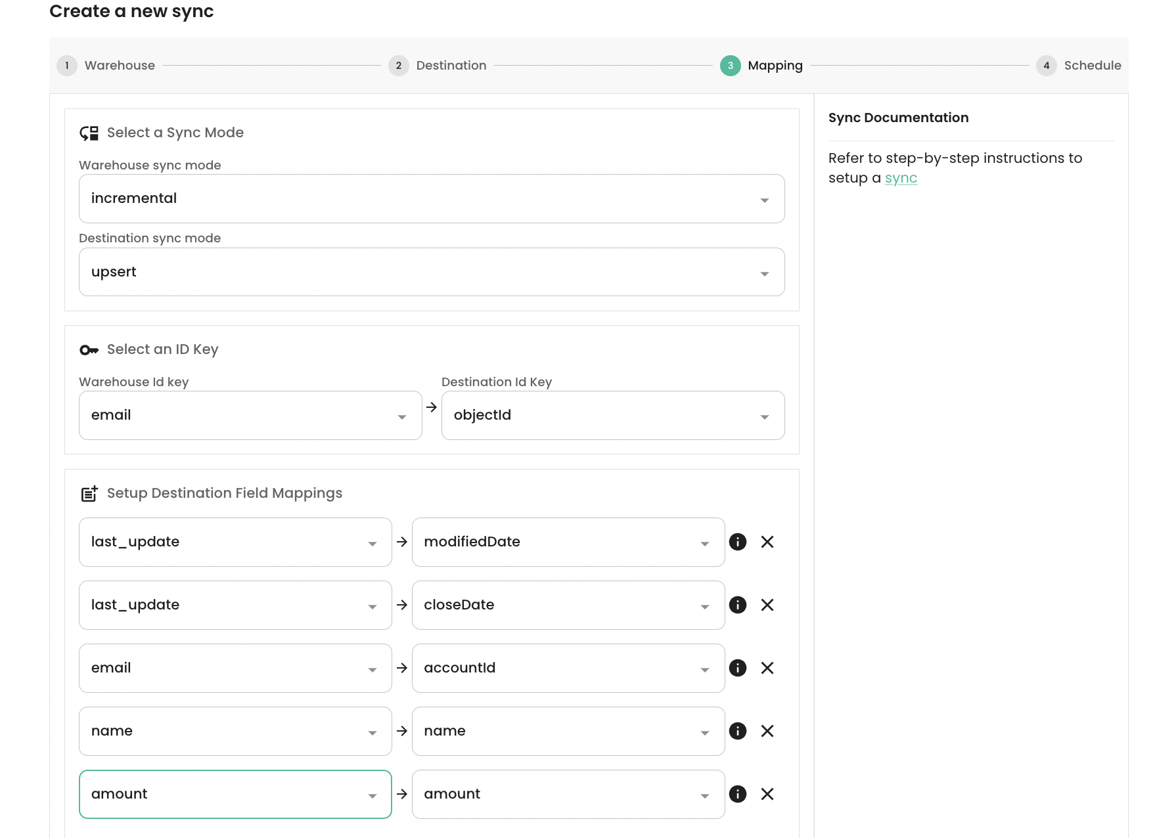This screenshot has height=838, width=1155.
Task: Open the sync documentation link
Action: click(901, 178)
